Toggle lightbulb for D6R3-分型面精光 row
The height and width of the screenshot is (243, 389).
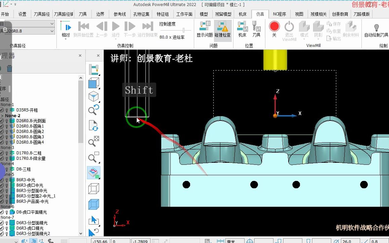pos(7,223)
